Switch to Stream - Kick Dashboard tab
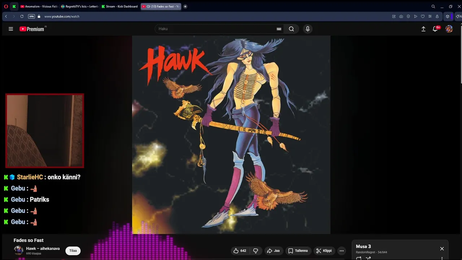The height and width of the screenshot is (260, 462). 120,6
